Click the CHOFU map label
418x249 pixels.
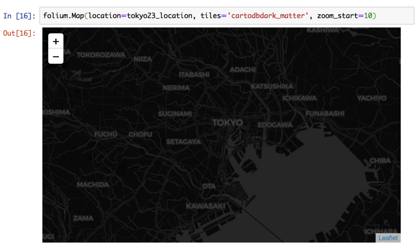140,135
